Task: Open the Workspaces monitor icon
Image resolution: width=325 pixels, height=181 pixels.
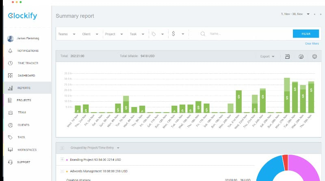Action: (x=10, y=149)
